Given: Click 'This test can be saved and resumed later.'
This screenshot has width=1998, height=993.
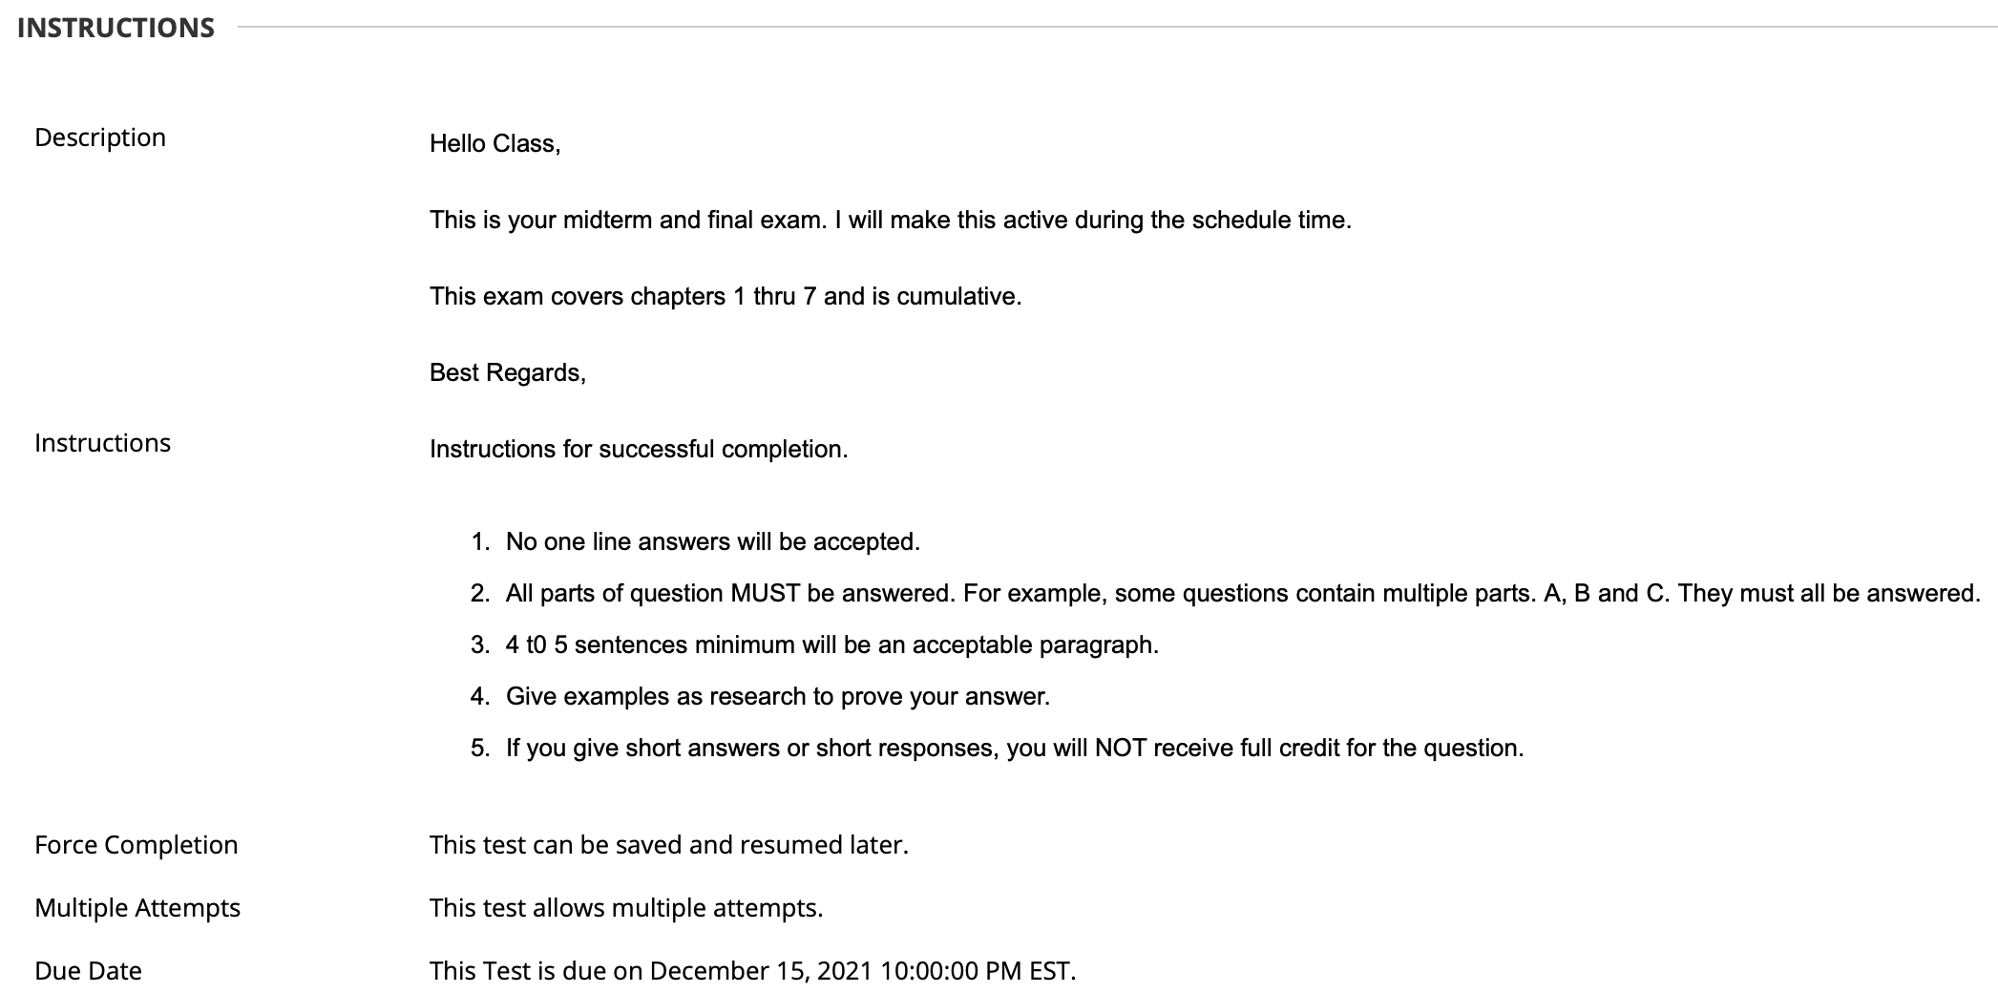Looking at the screenshot, I should coord(668,845).
